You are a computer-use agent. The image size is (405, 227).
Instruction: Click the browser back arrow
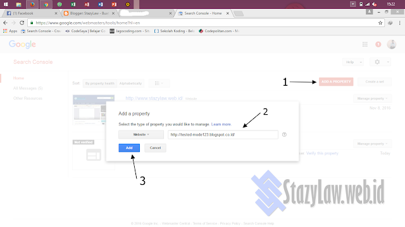point(6,23)
